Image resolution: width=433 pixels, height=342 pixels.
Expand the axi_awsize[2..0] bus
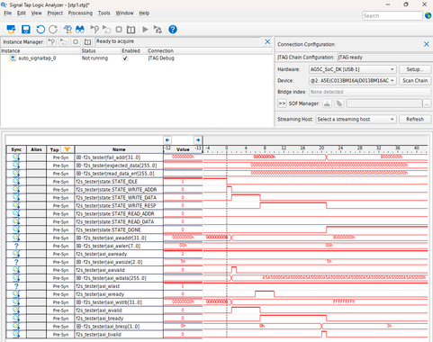coord(78,262)
